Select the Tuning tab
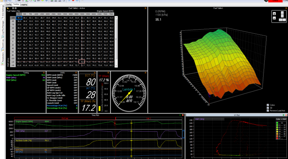Screen dimensions: 288x159 tap(16, 4)
